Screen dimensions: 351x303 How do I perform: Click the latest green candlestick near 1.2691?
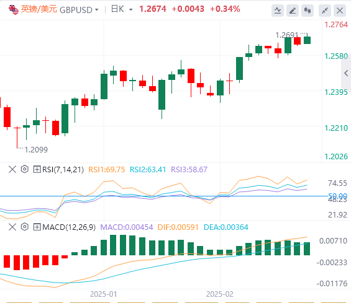click(307, 40)
